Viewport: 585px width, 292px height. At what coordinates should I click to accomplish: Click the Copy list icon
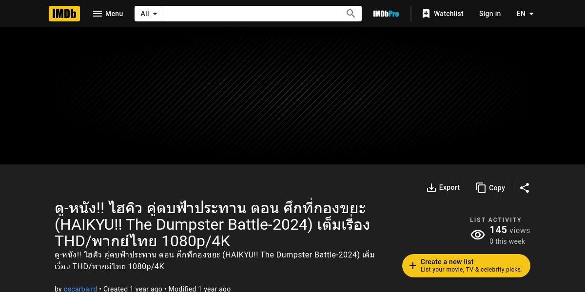481,188
